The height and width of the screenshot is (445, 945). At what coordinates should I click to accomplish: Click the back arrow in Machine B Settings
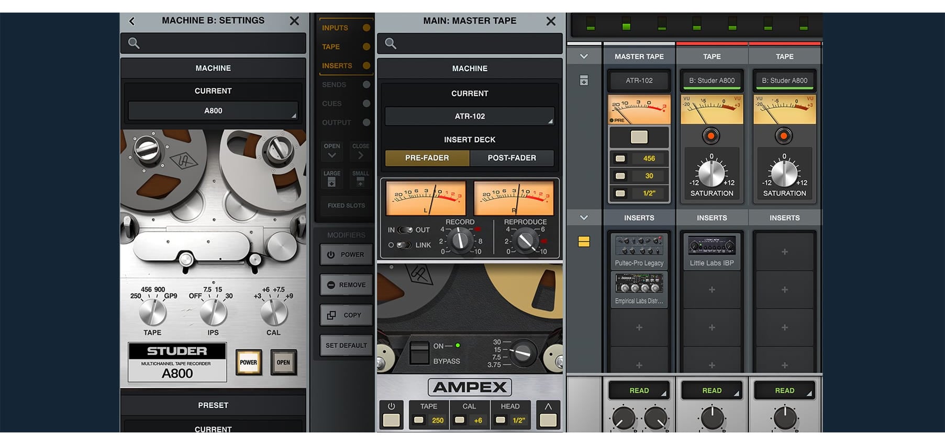(132, 21)
